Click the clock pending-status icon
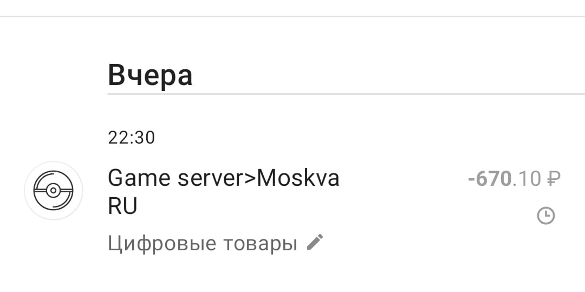Viewport: 585px width, 292px height. pos(546,216)
